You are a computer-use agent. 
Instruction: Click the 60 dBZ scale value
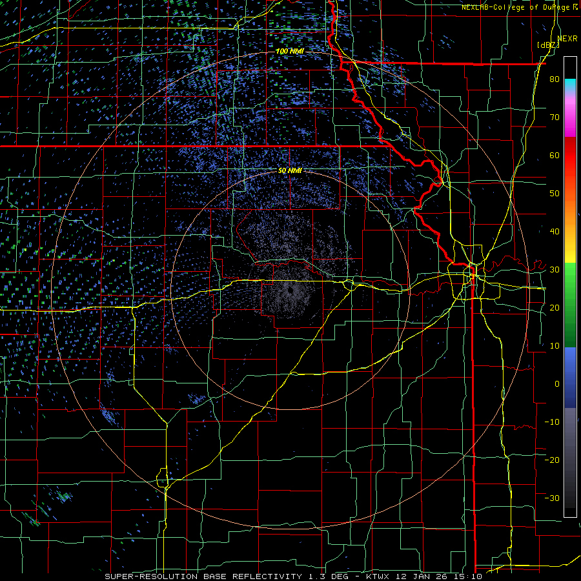pyautogui.click(x=555, y=155)
